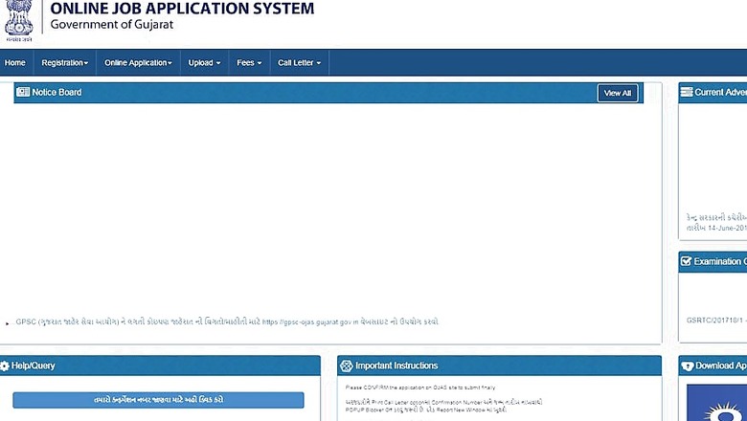Click the POPUP Blocker instruction line
Image resolution: width=747 pixels, height=421 pixels.
click(426, 410)
